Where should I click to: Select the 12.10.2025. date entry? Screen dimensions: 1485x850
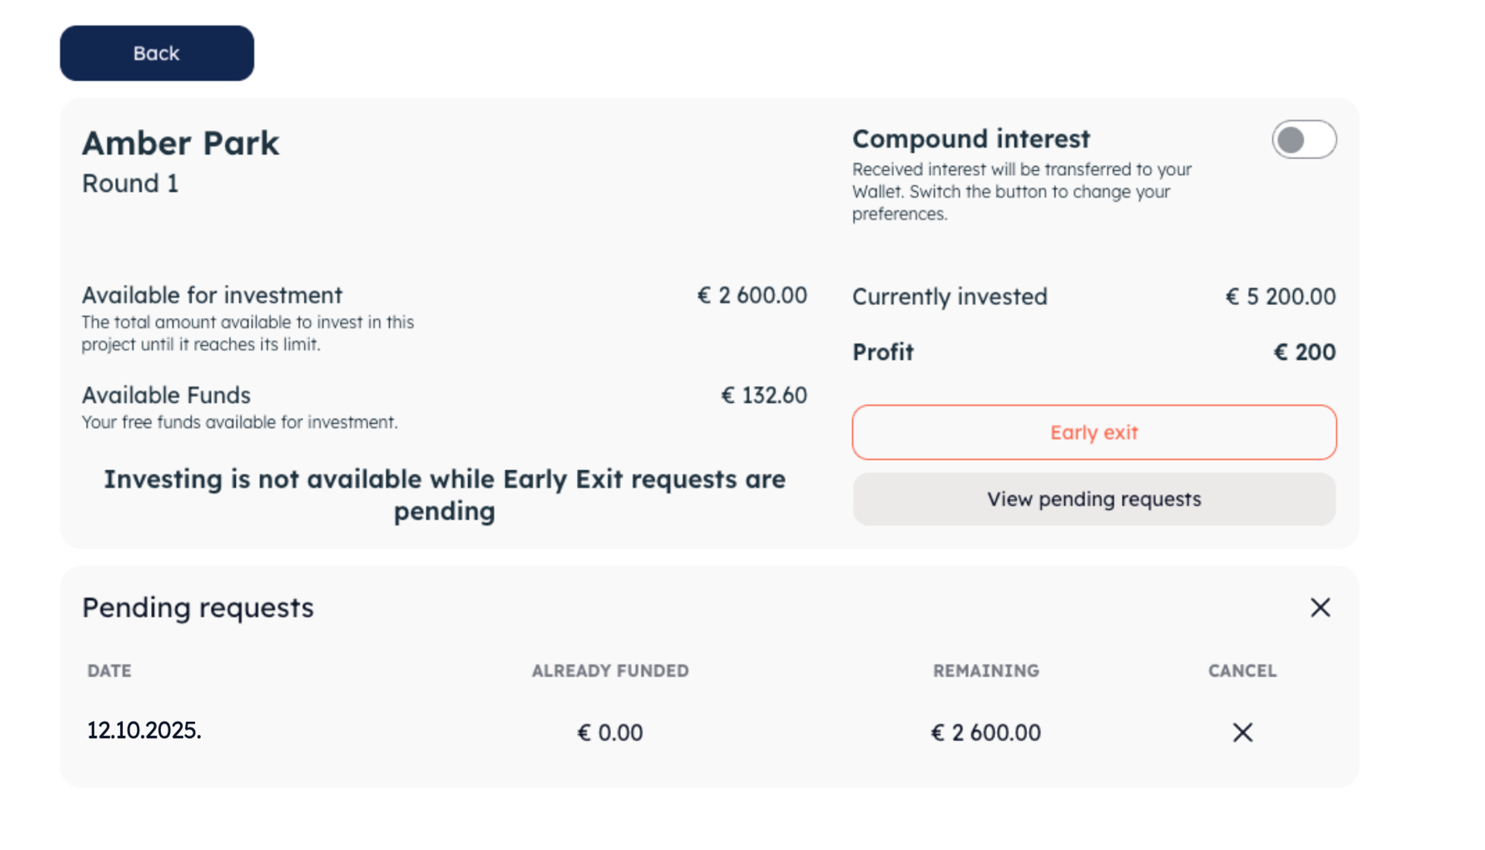tap(144, 731)
